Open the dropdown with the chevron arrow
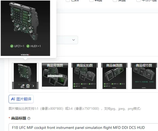This screenshot has height=131, width=158. click(67, 40)
